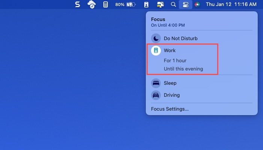Toggle the Control Center icon

click(x=186, y=4)
